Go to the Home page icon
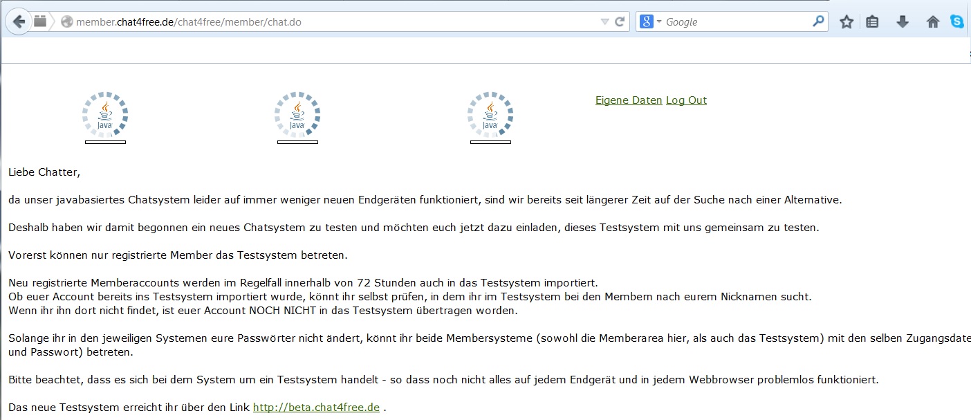The width and height of the screenshot is (971, 420). tap(932, 22)
